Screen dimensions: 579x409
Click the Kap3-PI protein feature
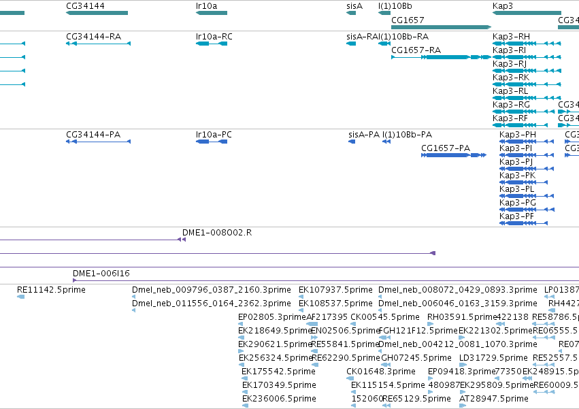[527, 155]
